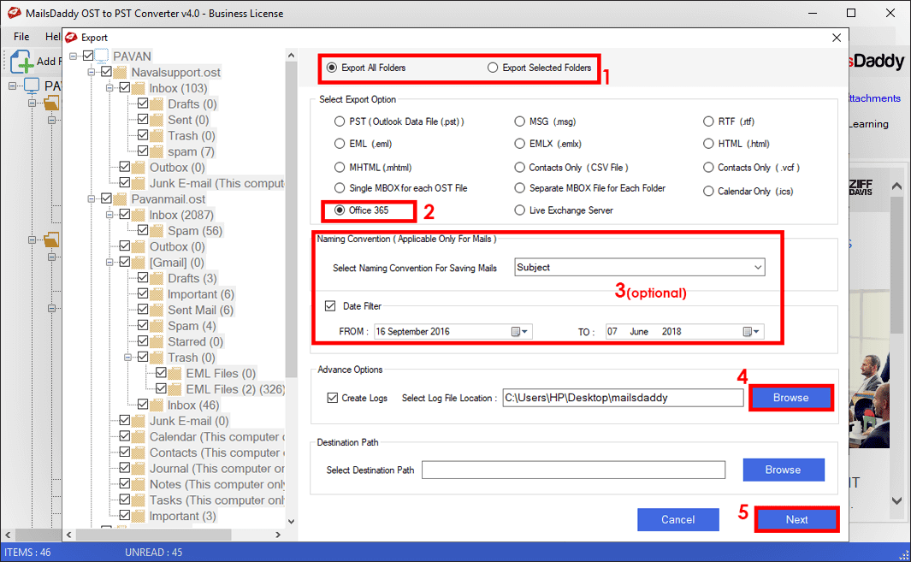This screenshot has height=562, width=911.
Task: Uncheck the Tasks folder checkbox
Action: coord(125,500)
